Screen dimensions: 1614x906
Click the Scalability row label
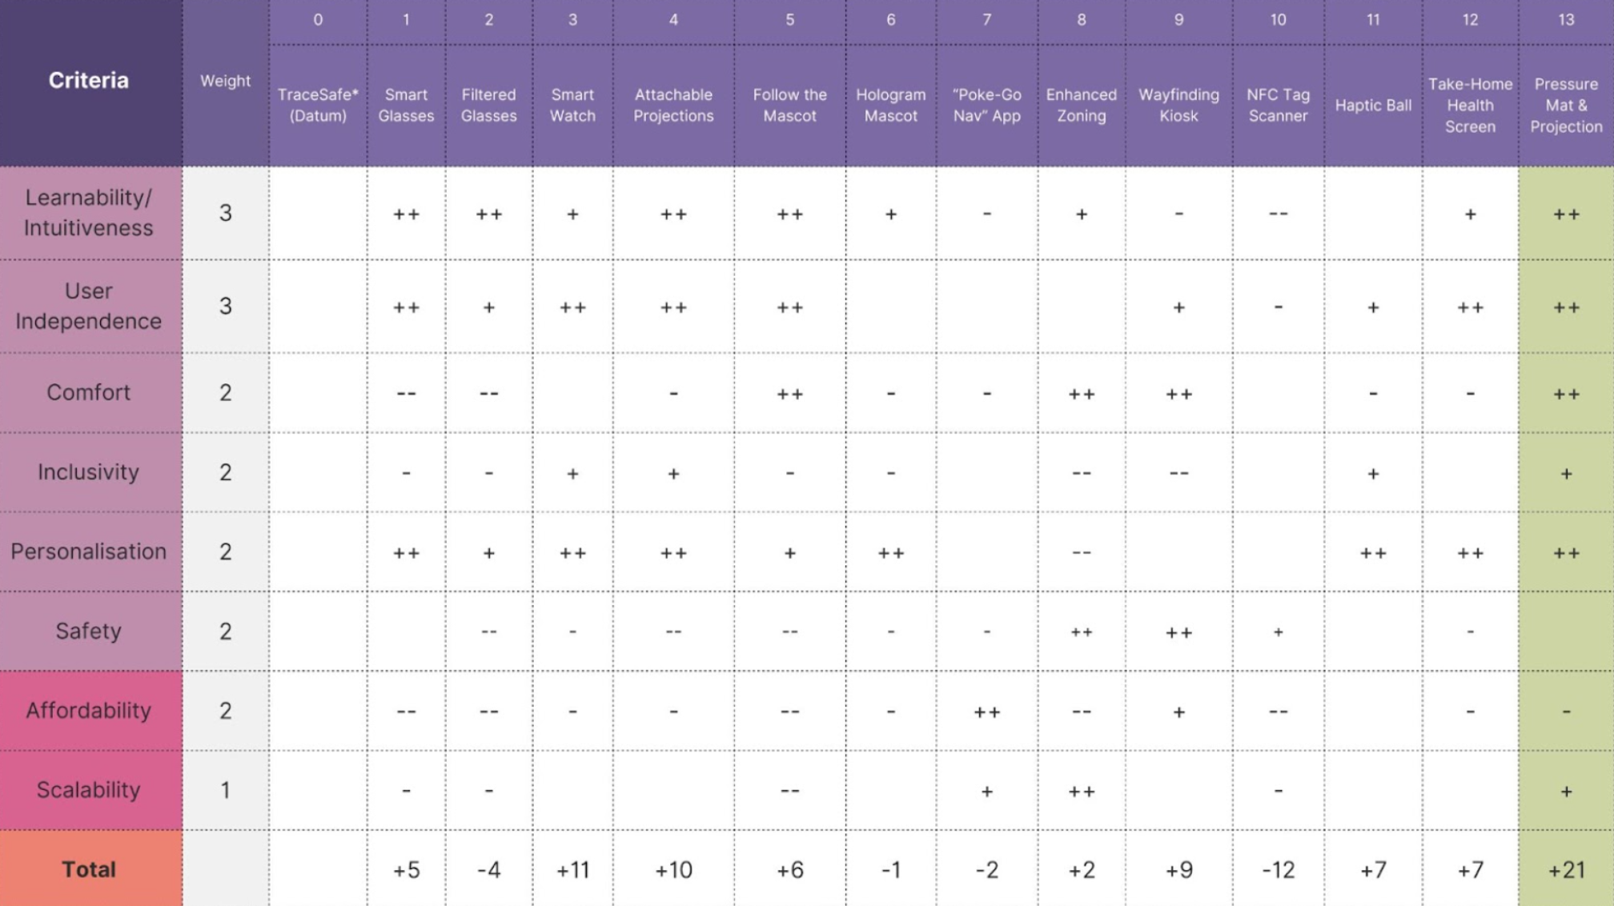[x=90, y=790]
